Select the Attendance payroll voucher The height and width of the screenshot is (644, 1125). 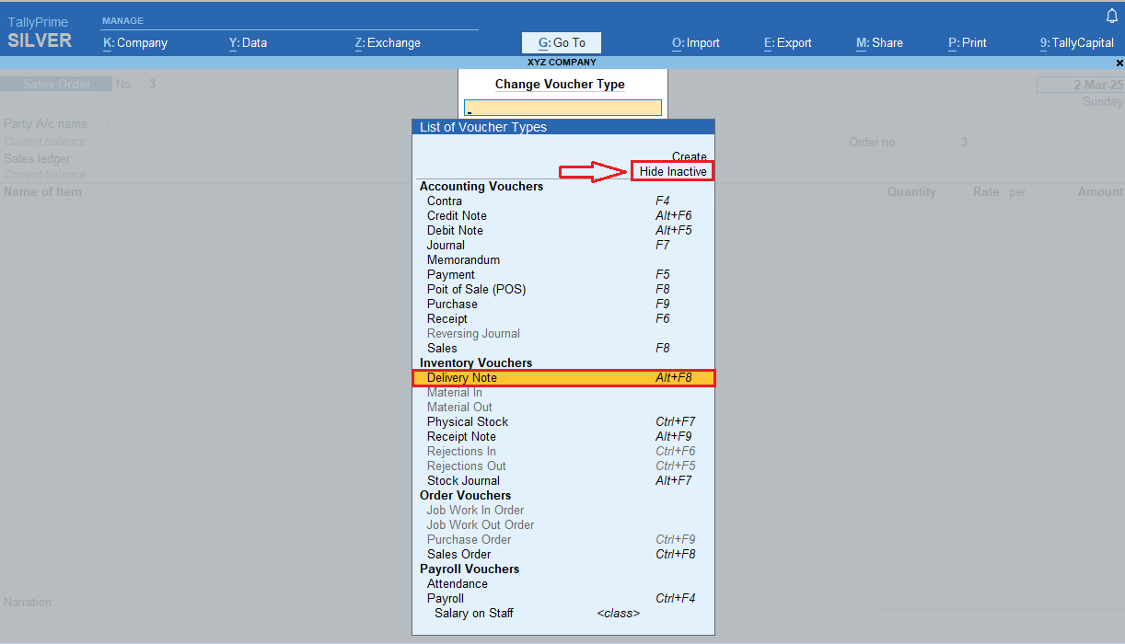coord(457,583)
